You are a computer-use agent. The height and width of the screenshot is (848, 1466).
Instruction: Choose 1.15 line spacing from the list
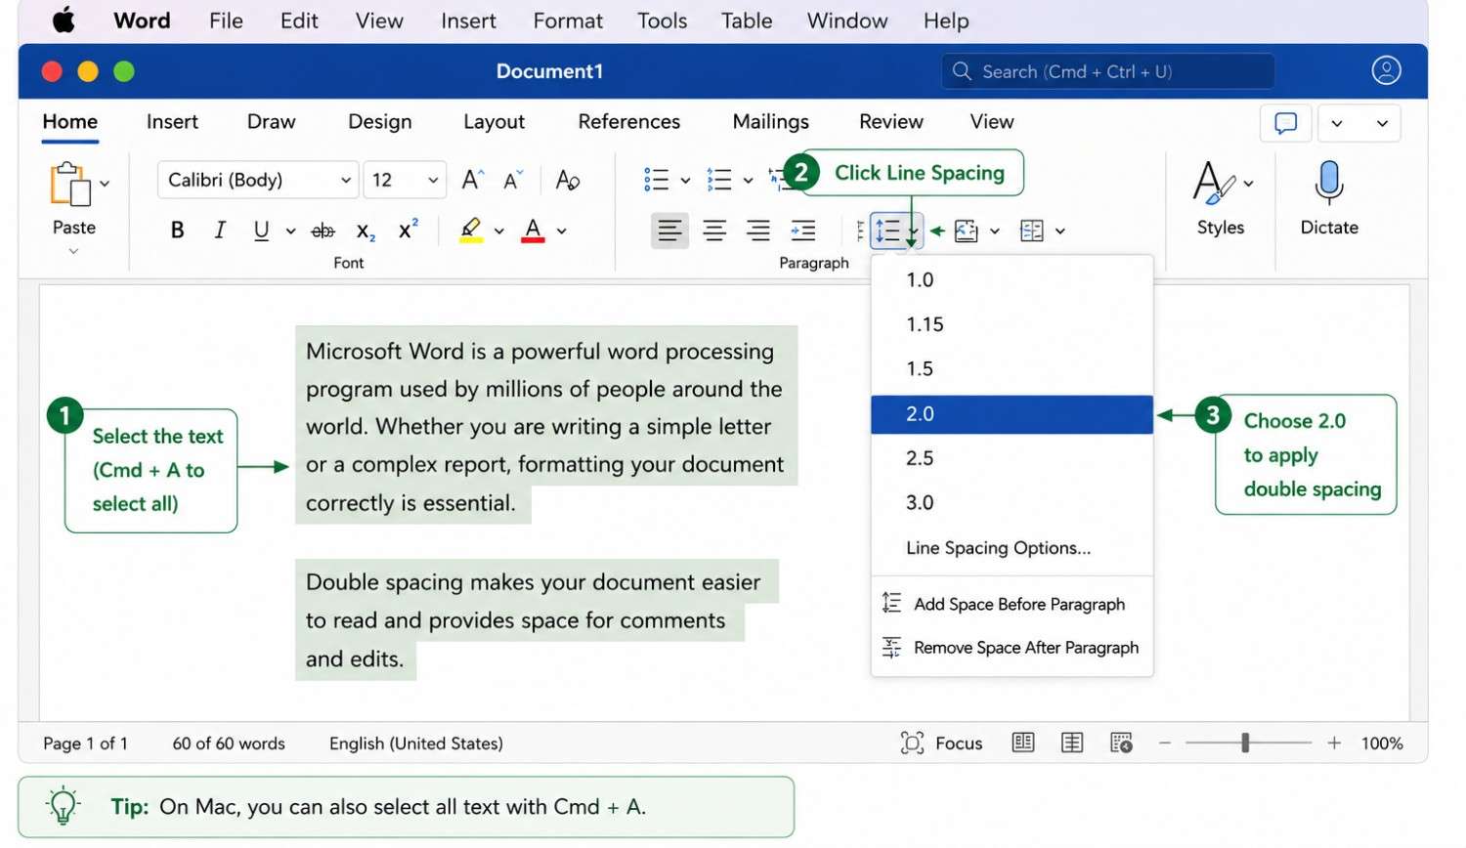[1012, 324]
